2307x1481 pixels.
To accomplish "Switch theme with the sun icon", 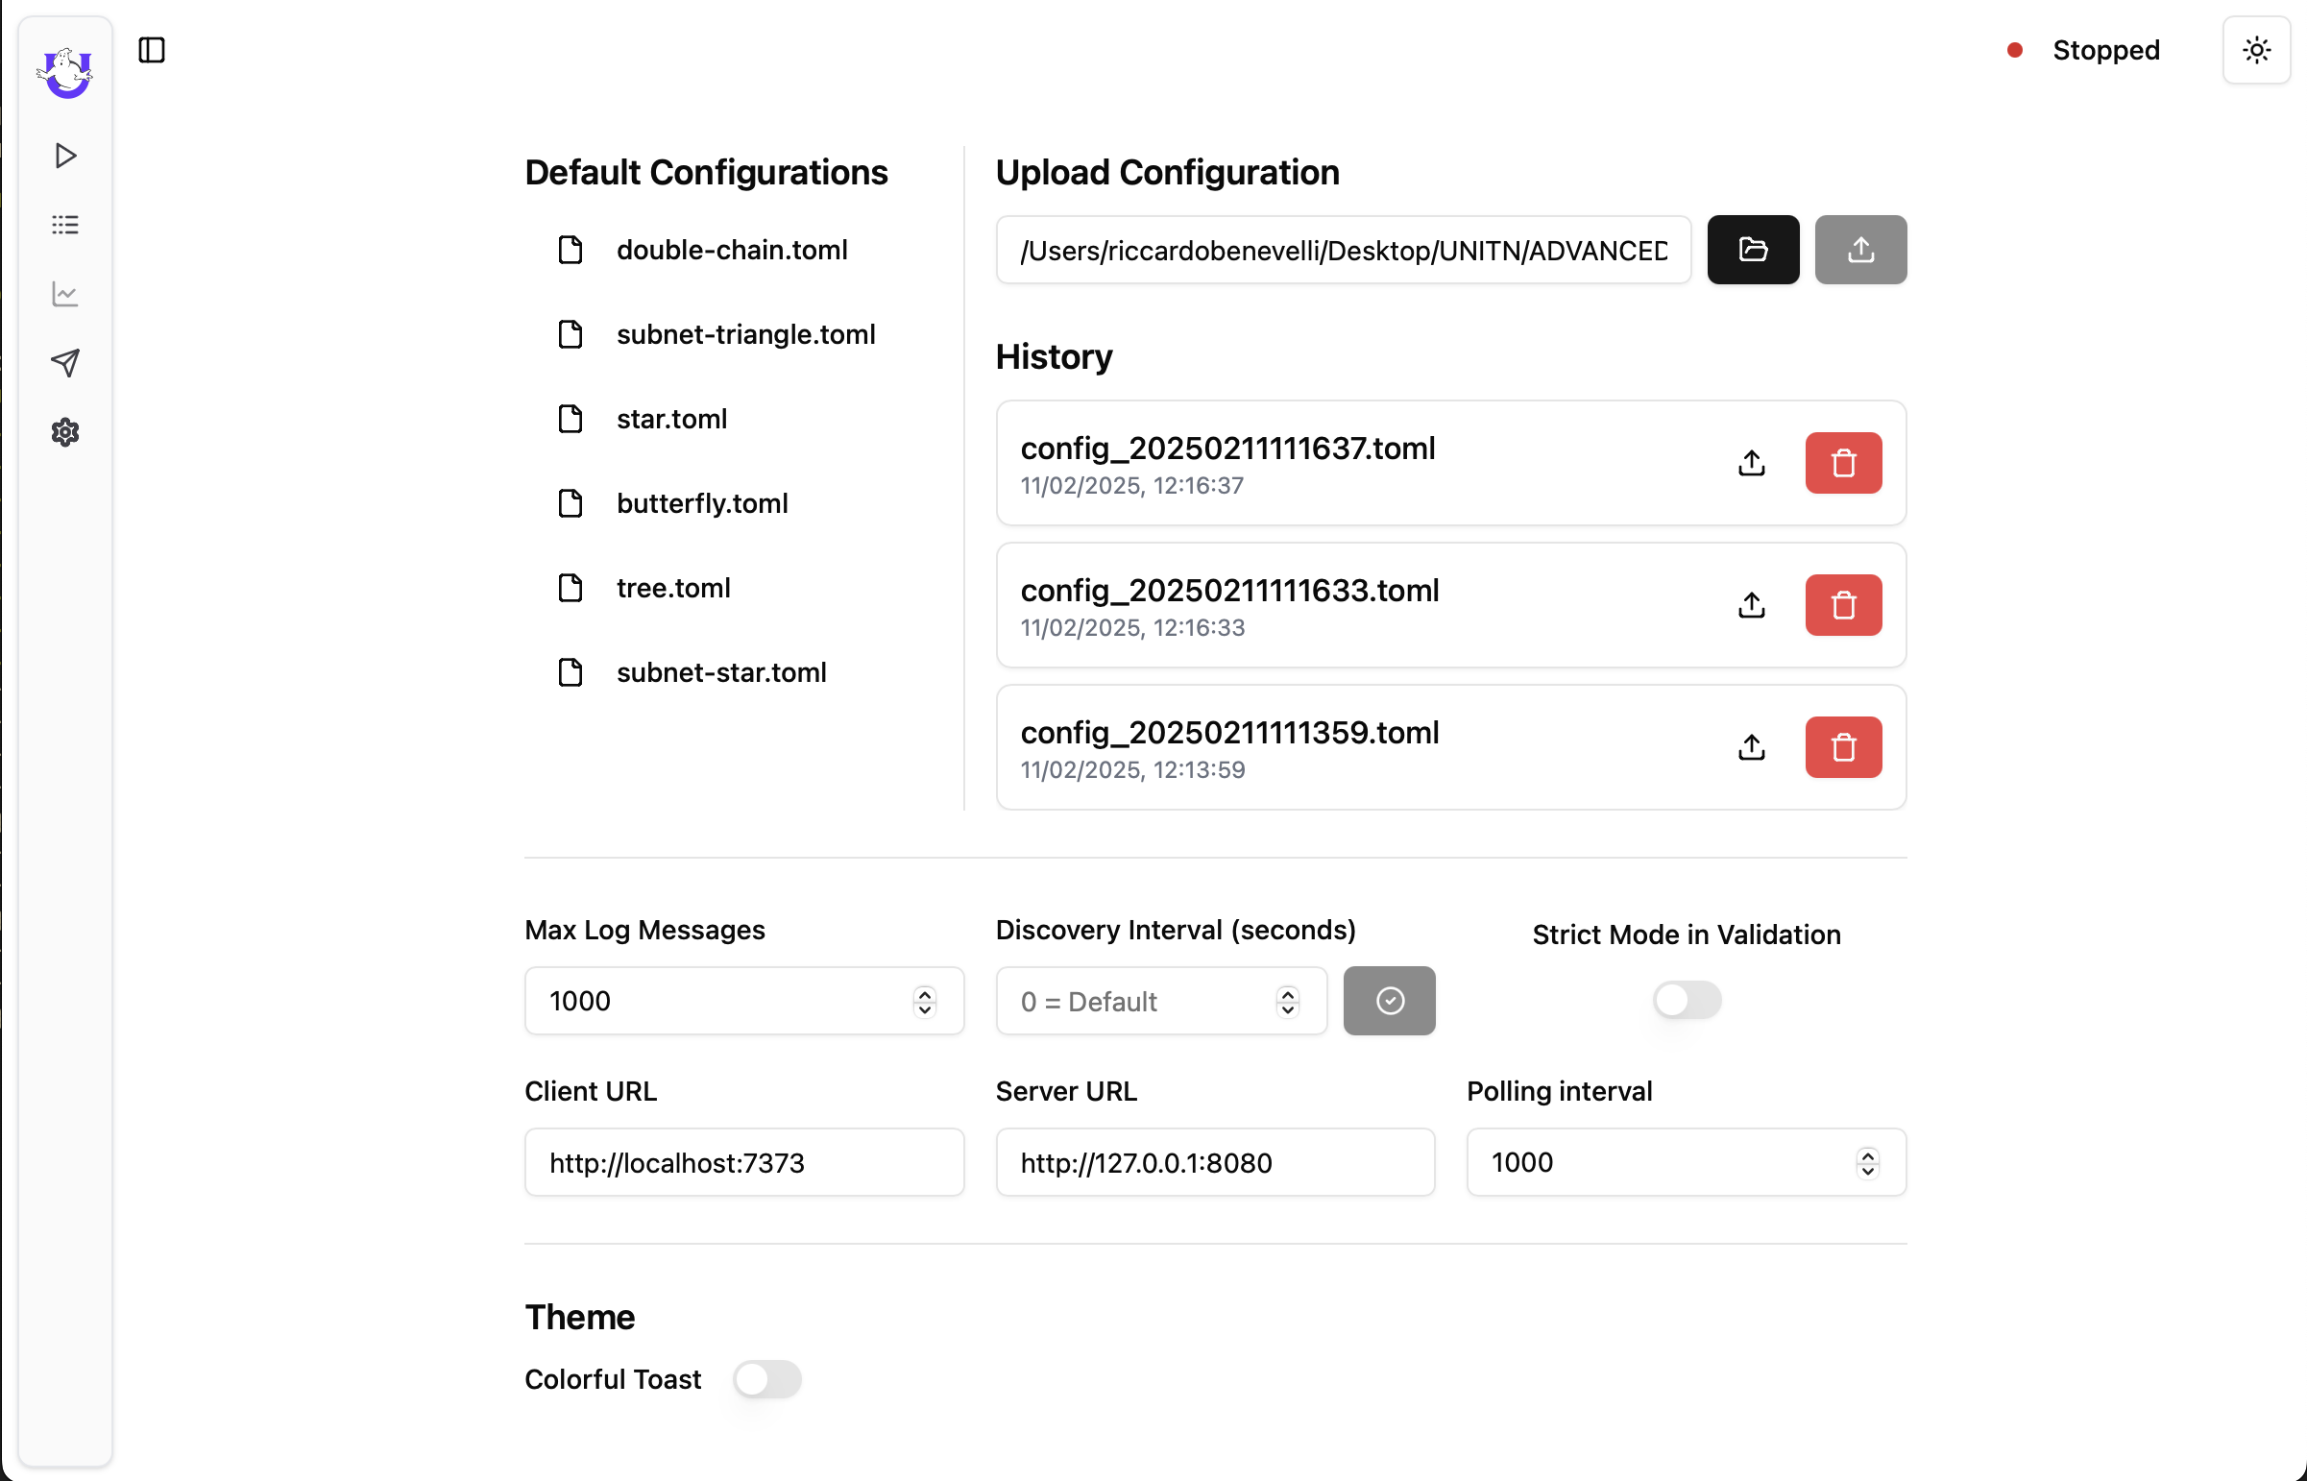I will coord(2256,50).
